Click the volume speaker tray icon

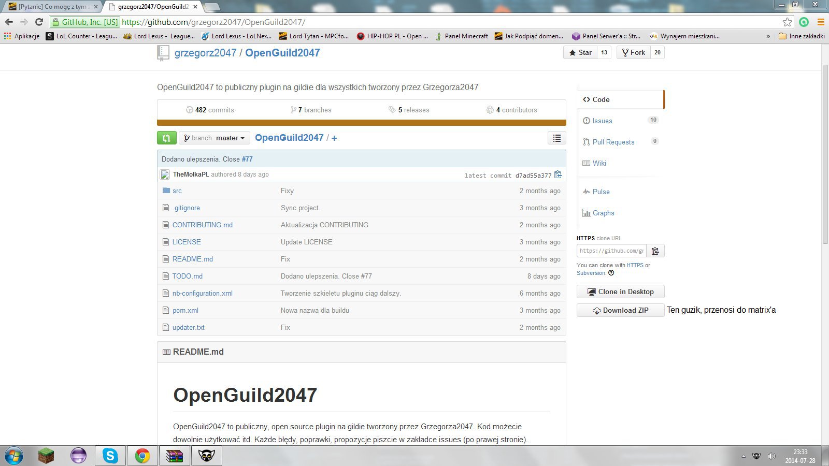[x=771, y=456]
